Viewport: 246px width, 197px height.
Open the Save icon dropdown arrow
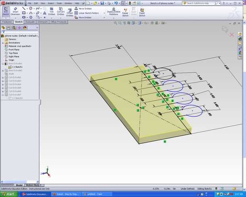(x=106, y=3)
